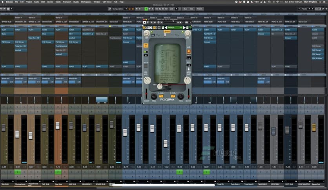Toggle green monitor button on Trumpet solo channel
328x190 pixels.
18,172
